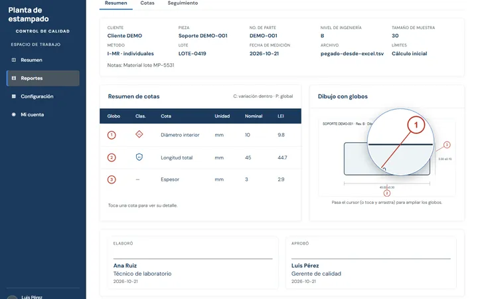Click balloon 1 in the cotas table
The width and height of the screenshot is (478, 299).
click(112, 135)
